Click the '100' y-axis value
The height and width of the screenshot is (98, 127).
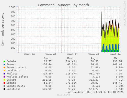pos(13,48)
